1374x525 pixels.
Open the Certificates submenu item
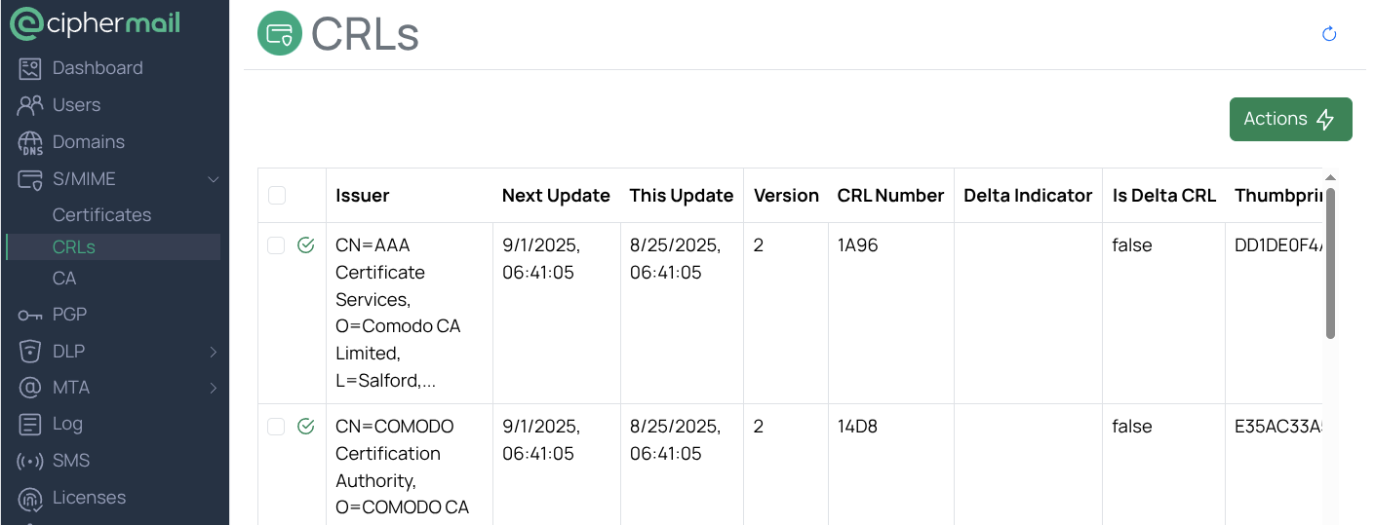click(x=101, y=215)
